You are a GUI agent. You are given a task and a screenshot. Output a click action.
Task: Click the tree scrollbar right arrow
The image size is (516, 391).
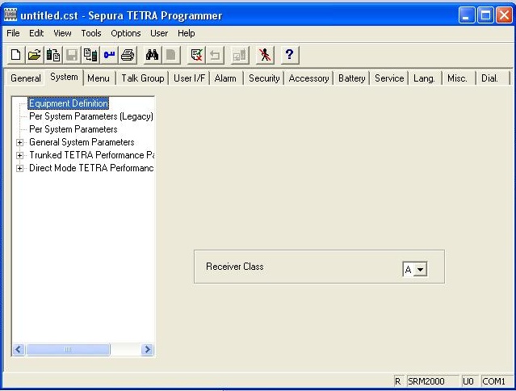147,349
